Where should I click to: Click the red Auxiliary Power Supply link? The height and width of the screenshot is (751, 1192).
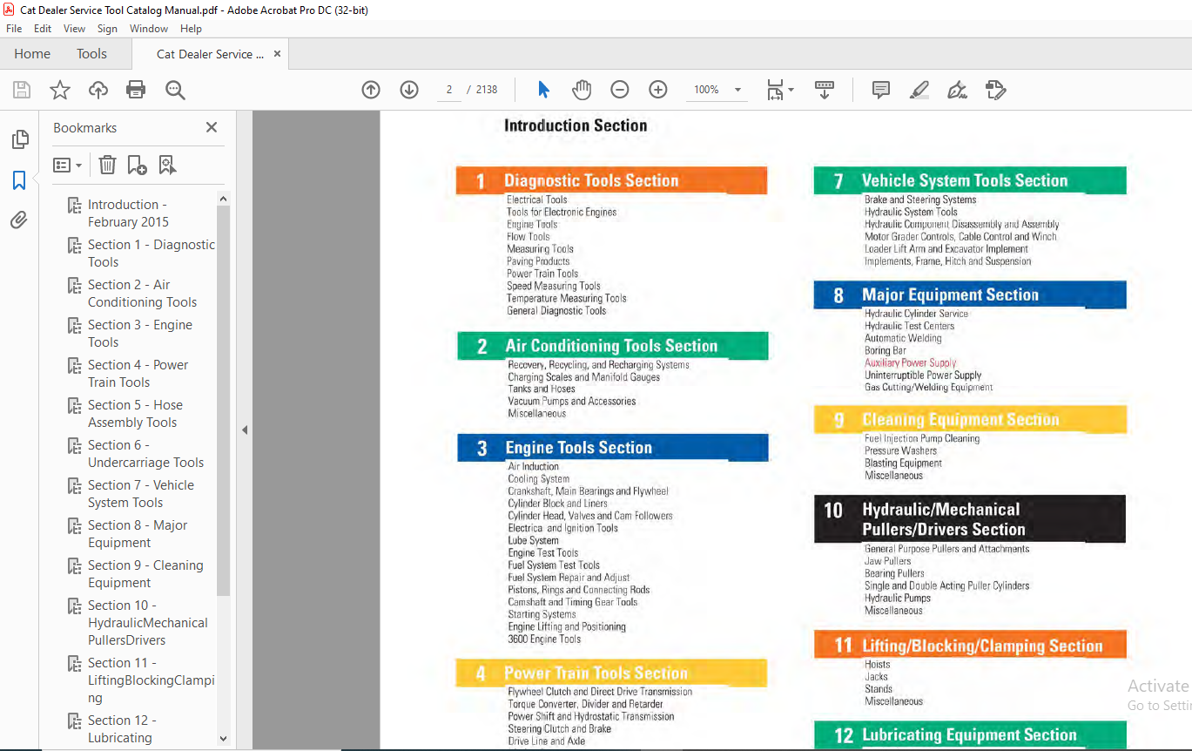tap(910, 362)
